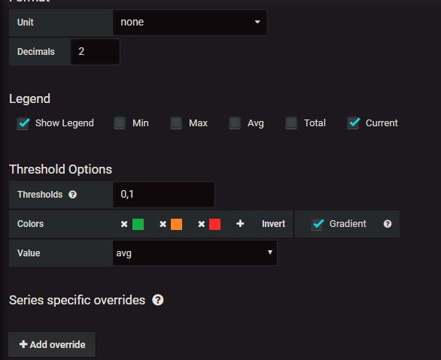Enable the Total legend checkbox

291,123
